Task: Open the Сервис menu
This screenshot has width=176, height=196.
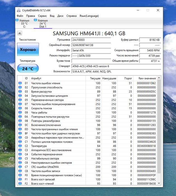Action: tap(42, 16)
